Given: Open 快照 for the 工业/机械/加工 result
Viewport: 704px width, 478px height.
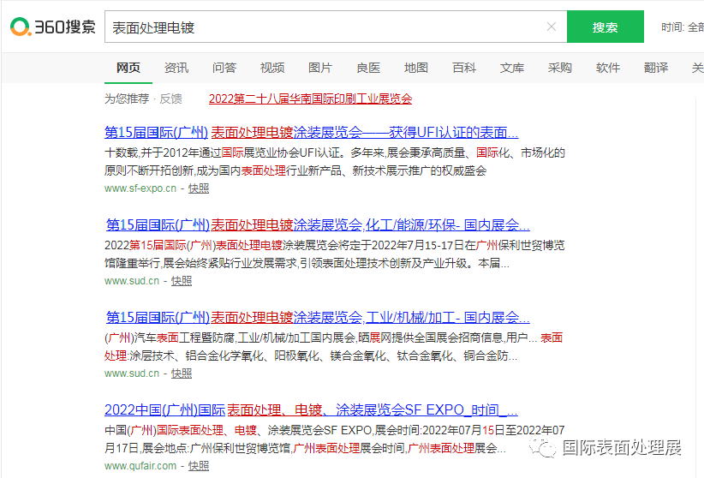Looking at the screenshot, I should coord(182,373).
